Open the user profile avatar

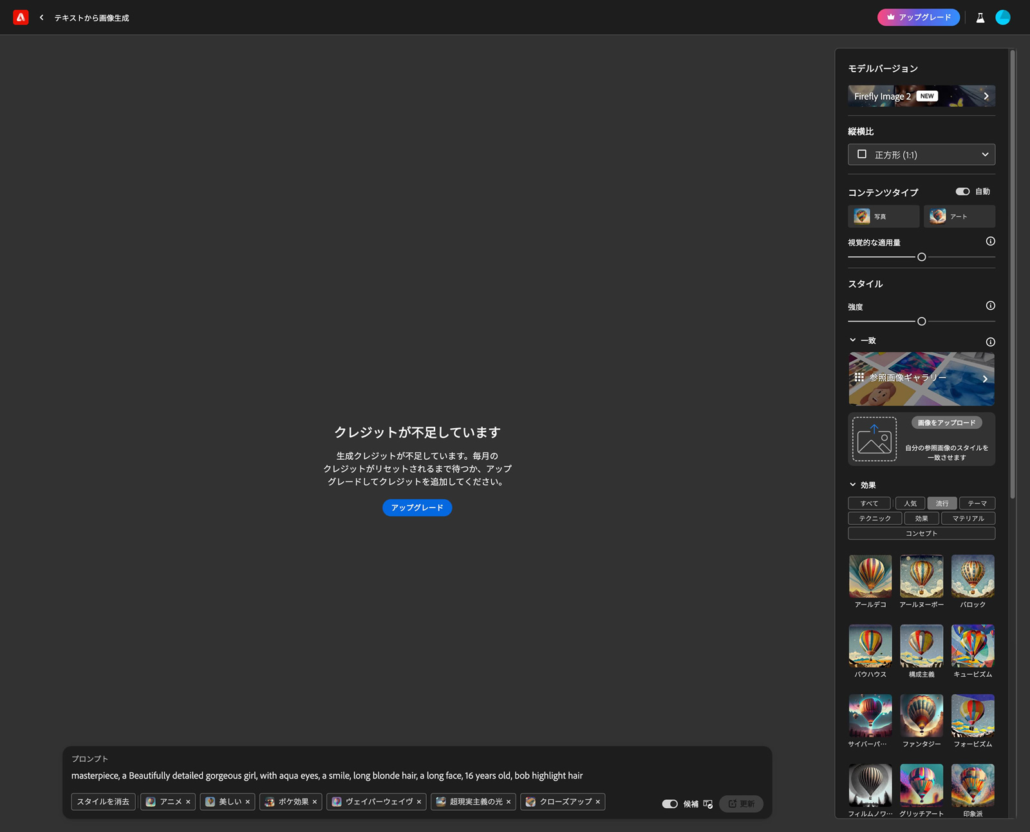click(1003, 17)
